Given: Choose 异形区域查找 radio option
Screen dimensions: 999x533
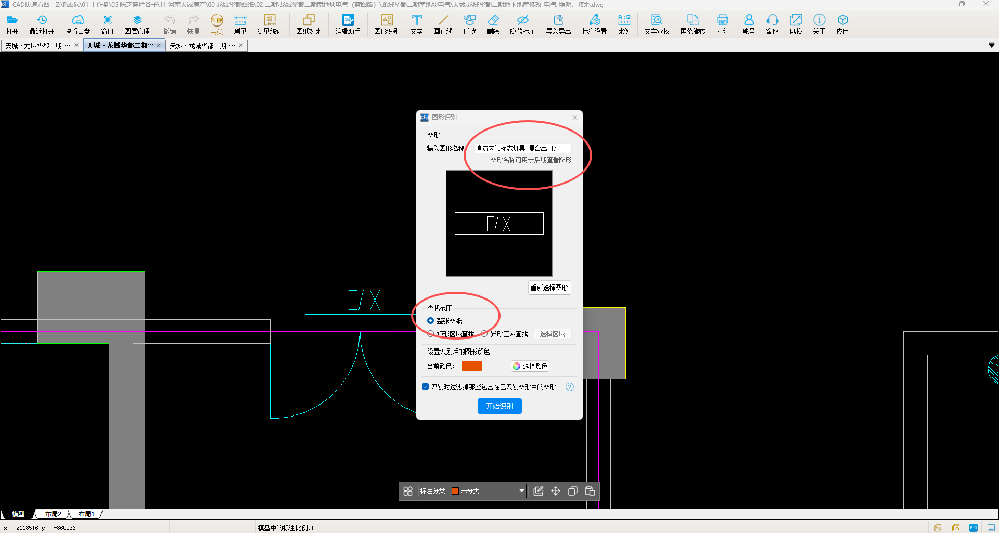Looking at the screenshot, I should 484,334.
